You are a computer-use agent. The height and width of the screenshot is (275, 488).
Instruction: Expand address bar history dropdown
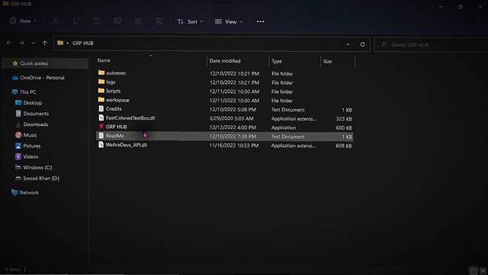click(x=348, y=44)
